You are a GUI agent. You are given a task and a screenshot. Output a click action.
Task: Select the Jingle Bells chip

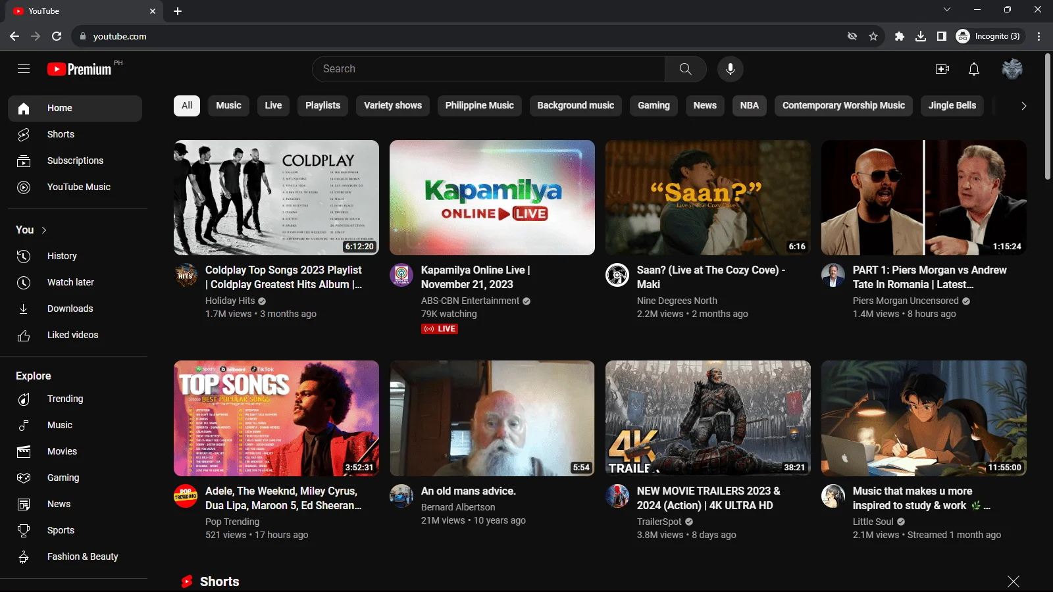coord(952,105)
